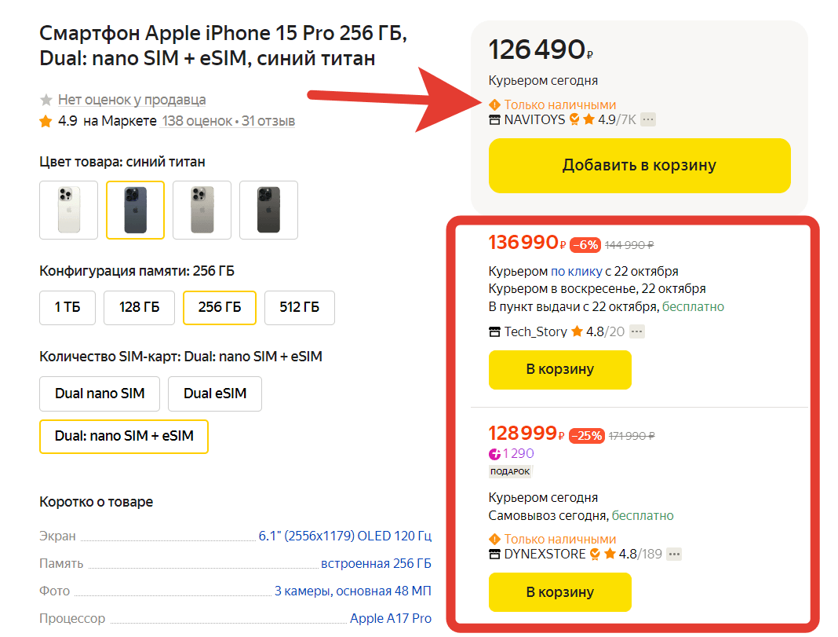
Task: Select the 128 ГБ memory option
Action: coord(140,307)
